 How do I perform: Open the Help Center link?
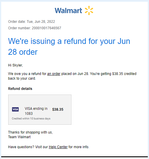click(58, 147)
